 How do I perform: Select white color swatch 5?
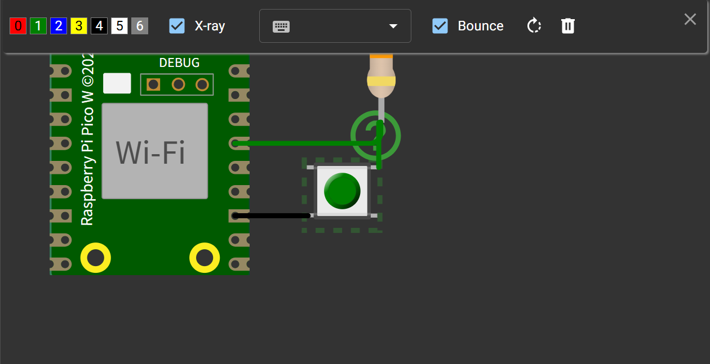point(119,26)
